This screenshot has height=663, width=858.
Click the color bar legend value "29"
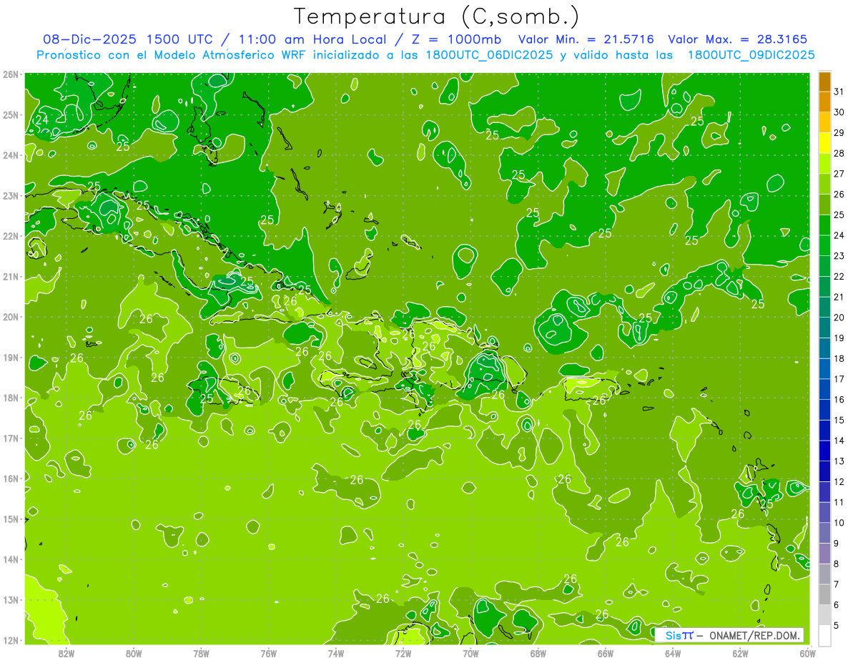point(839,132)
